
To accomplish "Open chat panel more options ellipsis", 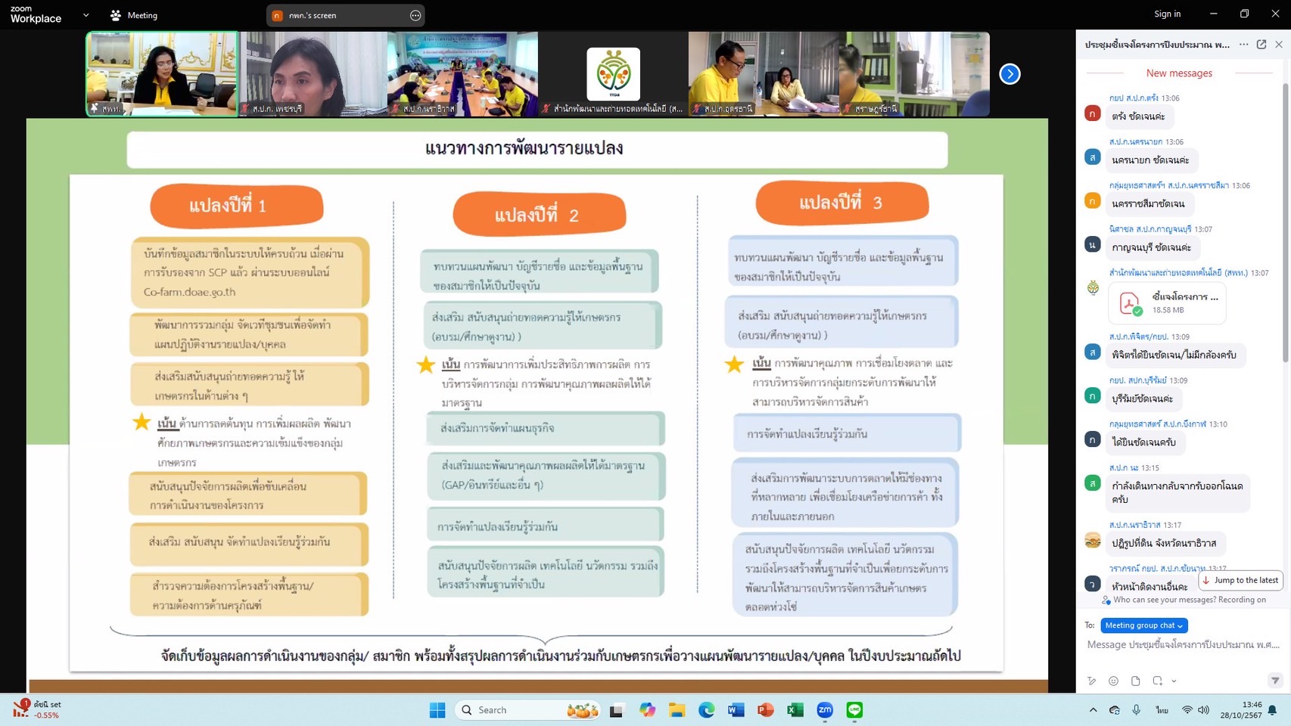I will (x=1243, y=45).
